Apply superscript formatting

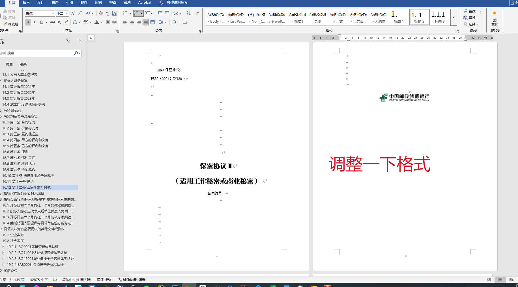point(66,22)
